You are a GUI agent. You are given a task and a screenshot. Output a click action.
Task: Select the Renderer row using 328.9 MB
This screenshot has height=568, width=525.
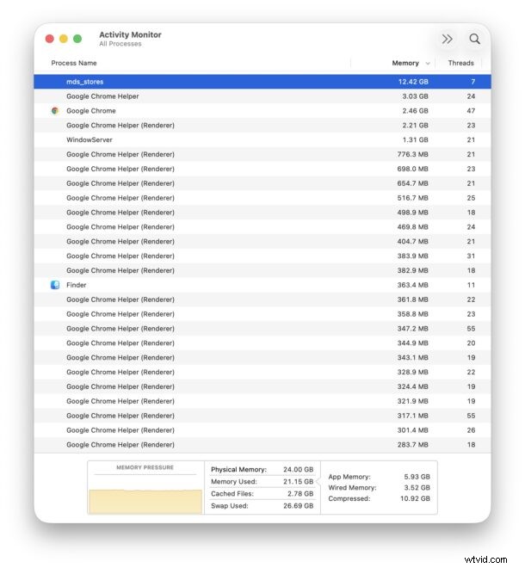pos(262,372)
